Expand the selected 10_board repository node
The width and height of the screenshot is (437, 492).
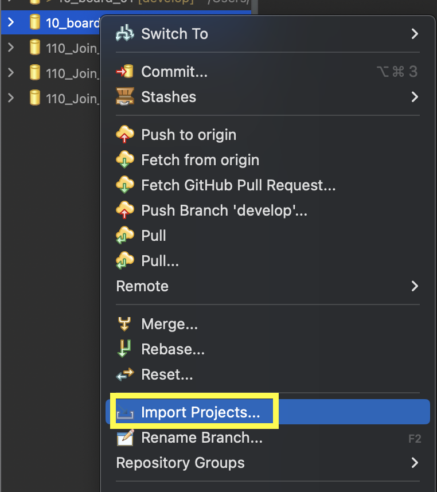(11, 22)
